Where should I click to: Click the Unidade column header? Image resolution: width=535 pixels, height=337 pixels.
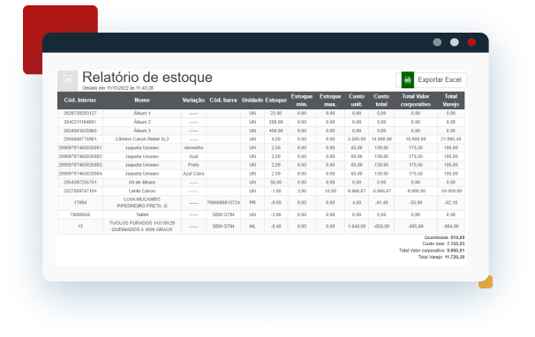coord(252,101)
